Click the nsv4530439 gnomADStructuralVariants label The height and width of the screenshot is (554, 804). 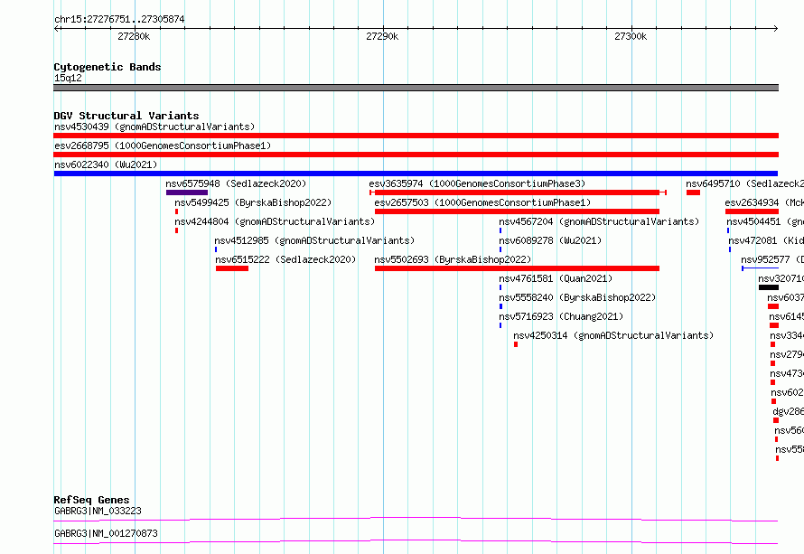click(x=154, y=127)
